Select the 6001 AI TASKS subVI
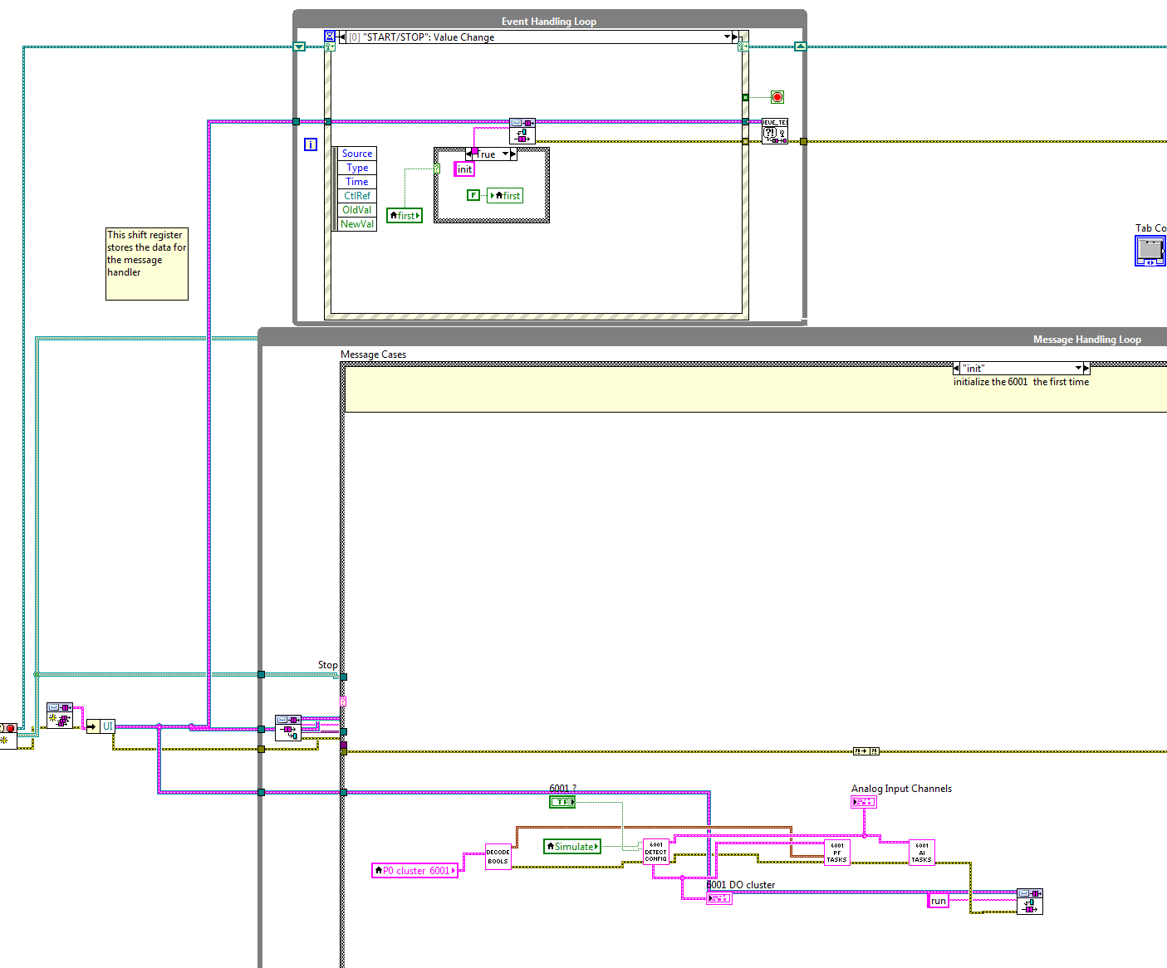The width and height of the screenshot is (1167, 968). coord(921,853)
